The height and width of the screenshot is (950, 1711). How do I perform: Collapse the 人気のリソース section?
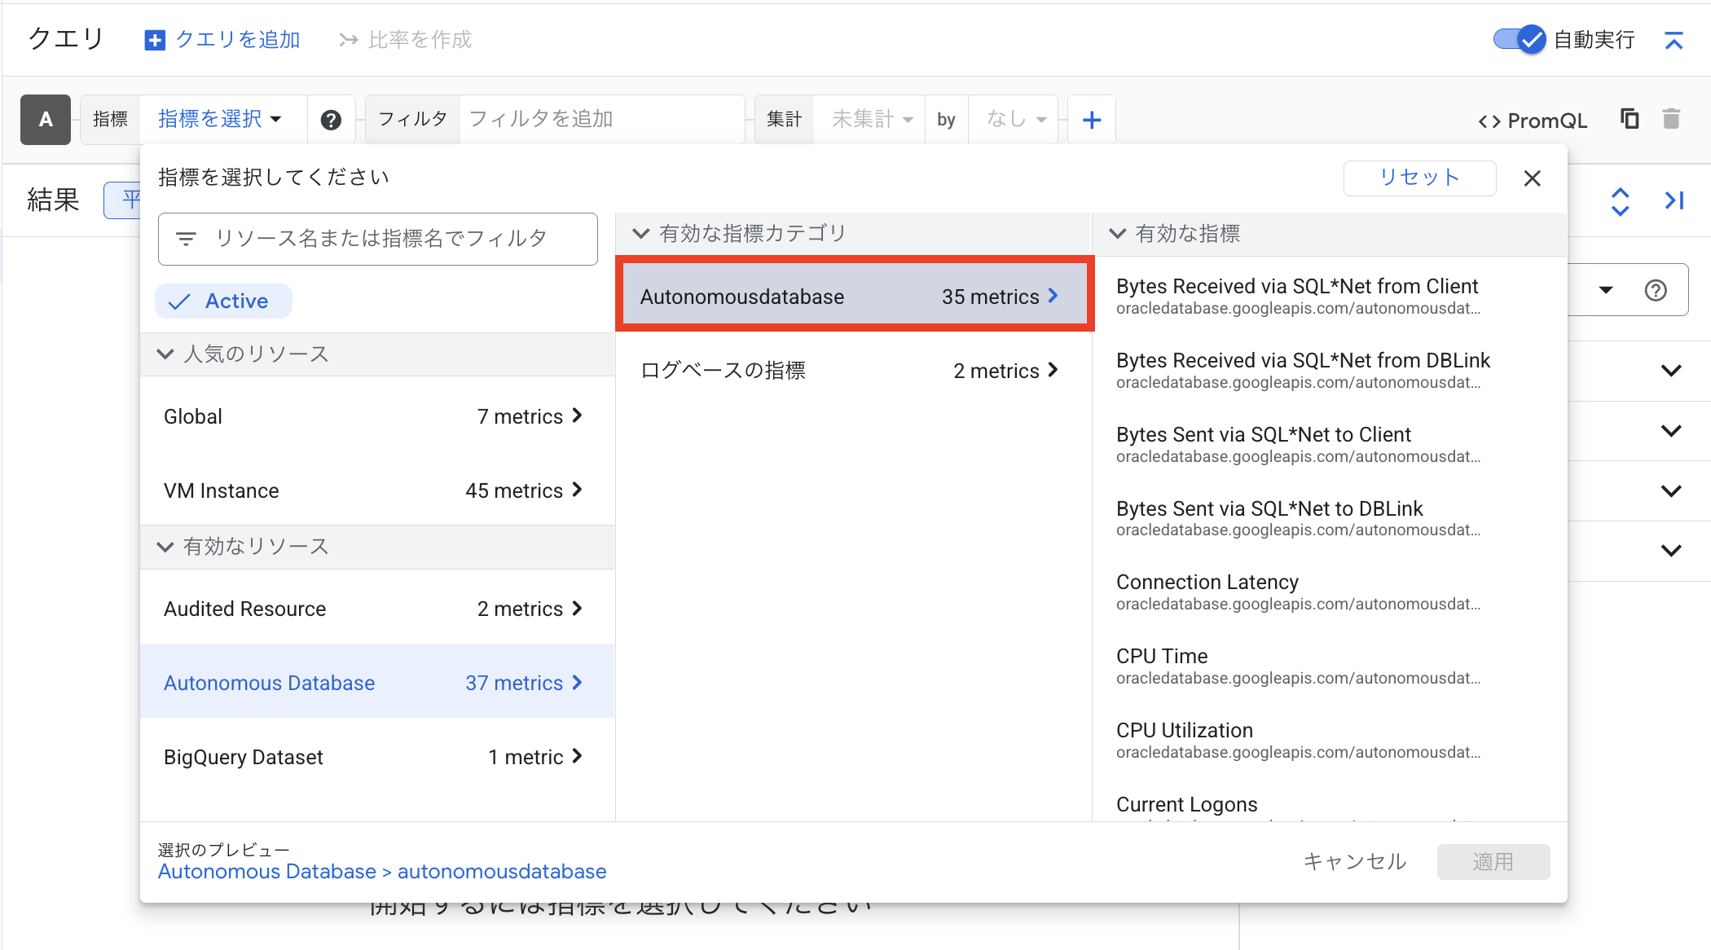165,354
